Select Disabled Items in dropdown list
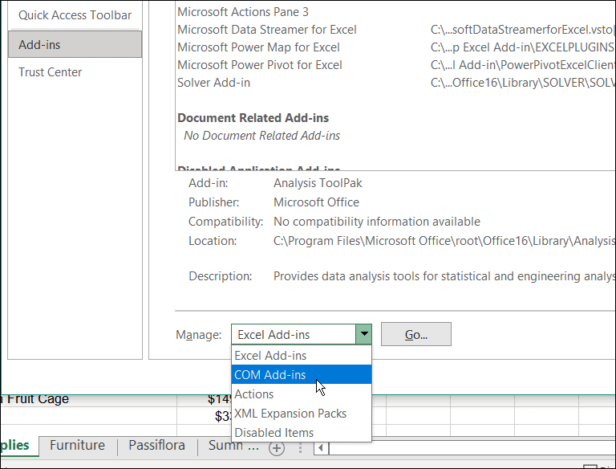 tap(274, 433)
